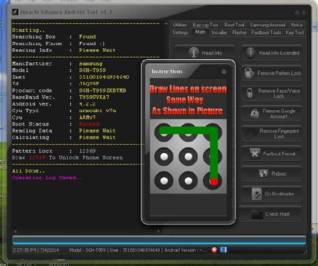Open the Key Tool tab
318x266 pixels.
295,33
